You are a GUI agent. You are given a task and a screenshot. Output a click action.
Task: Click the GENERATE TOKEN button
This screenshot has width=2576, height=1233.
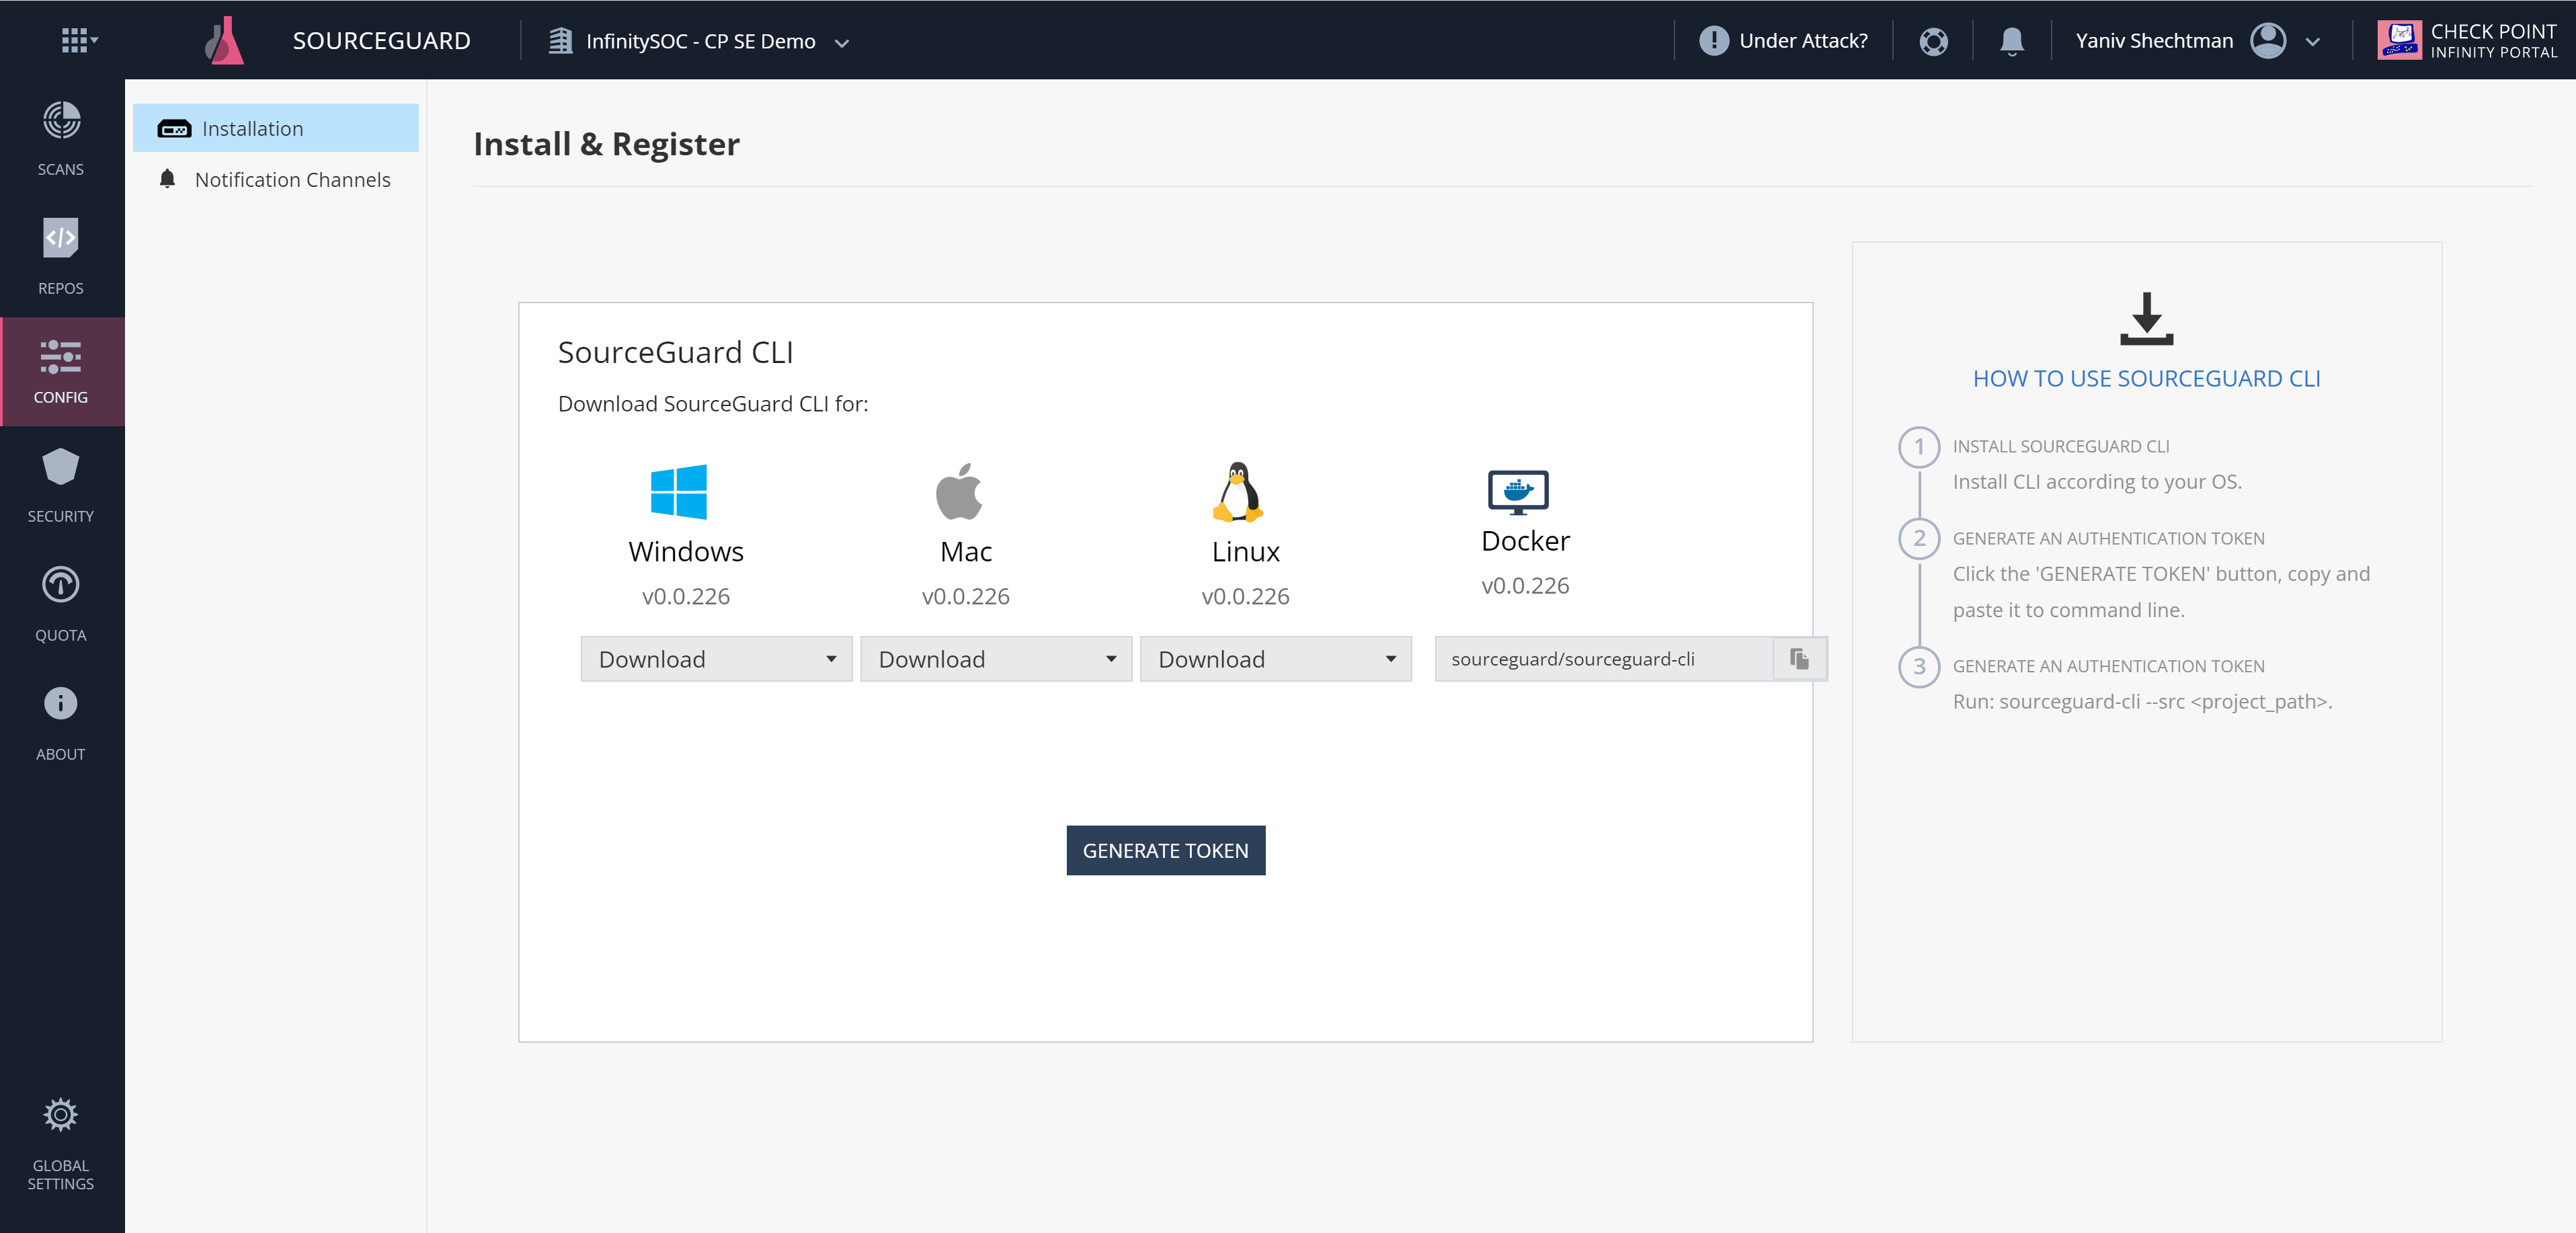click(1166, 850)
